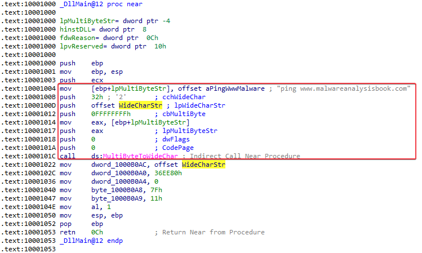Click the Return Near from Procedure comment
The height and width of the screenshot is (253, 422).
click(214, 232)
